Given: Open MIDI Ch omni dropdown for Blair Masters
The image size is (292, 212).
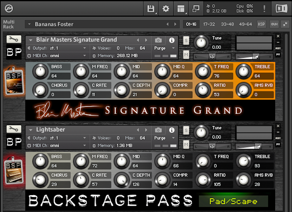Looking at the screenshot, I should click(85, 56).
